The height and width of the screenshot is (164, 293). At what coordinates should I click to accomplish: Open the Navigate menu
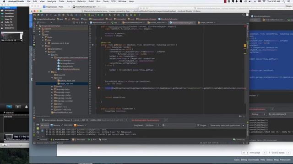point(52,1)
